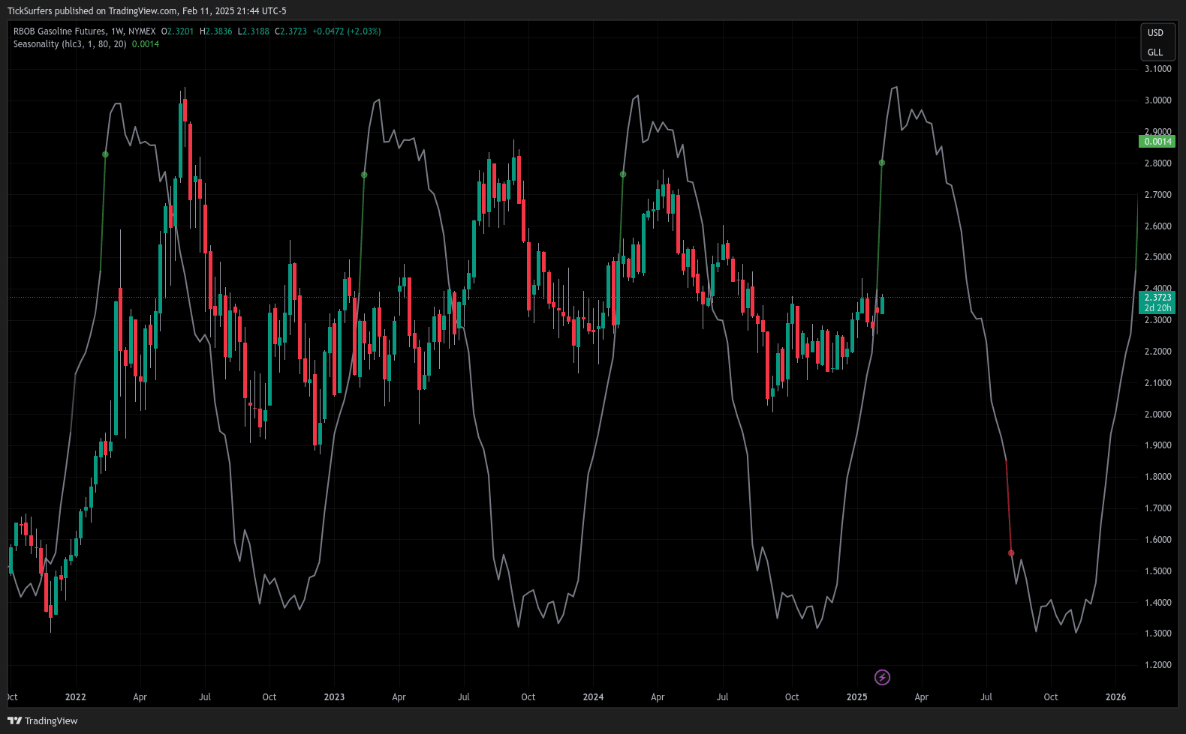Click the green seasonality marker dot in early 2024
1186x734 pixels.
coord(623,175)
